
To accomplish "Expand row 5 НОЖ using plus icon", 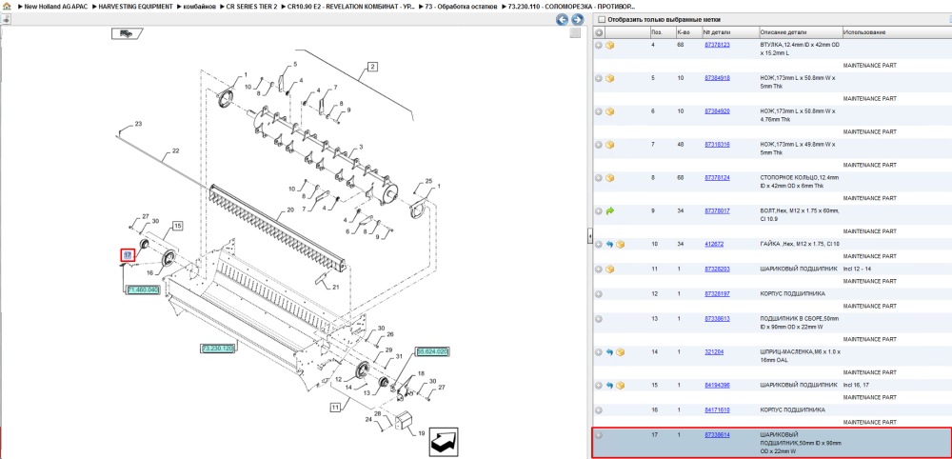I will pos(599,78).
